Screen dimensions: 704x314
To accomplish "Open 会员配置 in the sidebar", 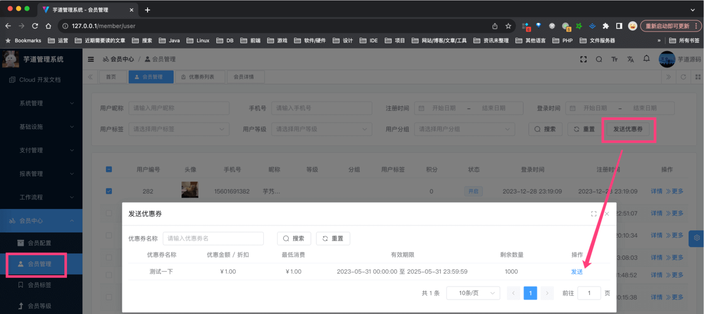I will tap(39, 243).
